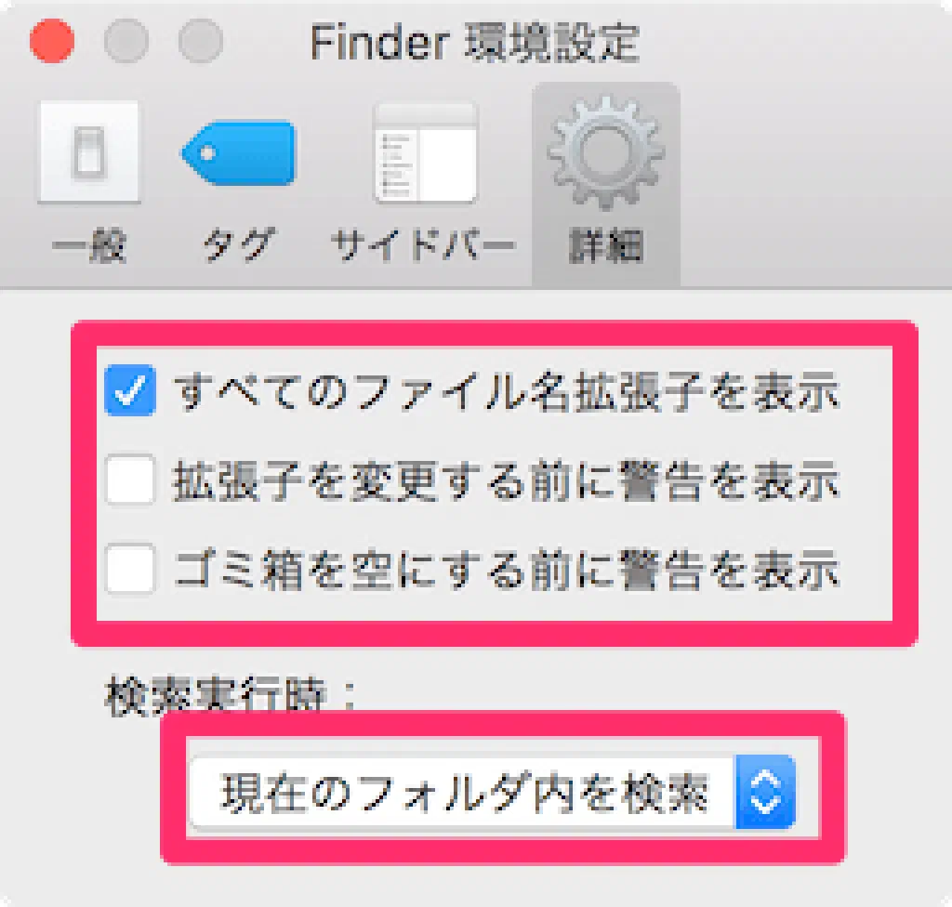Open the 一般 light switch icon
The height and width of the screenshot is (907, 952).
(x=89, y=151)
